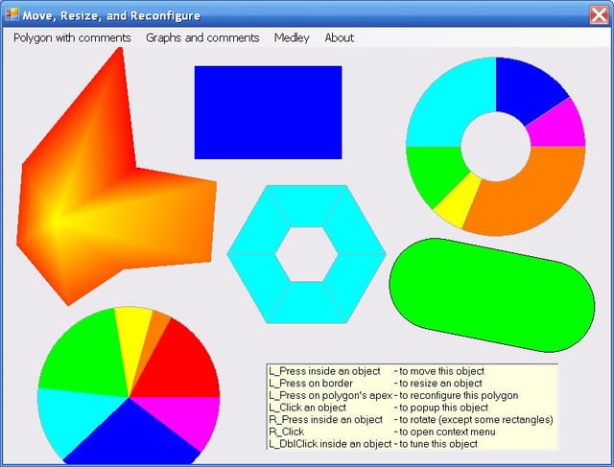The image size is (614, 467).
Task: Click the magenta sector of the pie chart
Action: coord(188,419)
